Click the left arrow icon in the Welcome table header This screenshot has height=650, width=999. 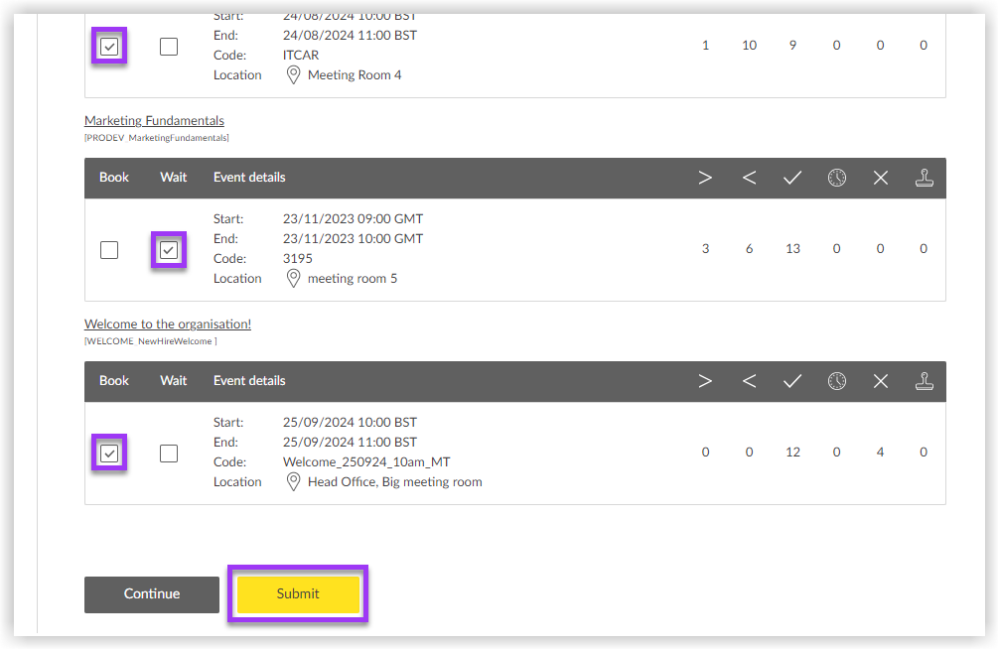pyautogui.click(x=749, y=381)
